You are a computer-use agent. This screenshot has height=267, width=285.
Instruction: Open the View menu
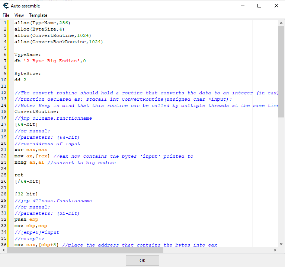tap(19, 15)
